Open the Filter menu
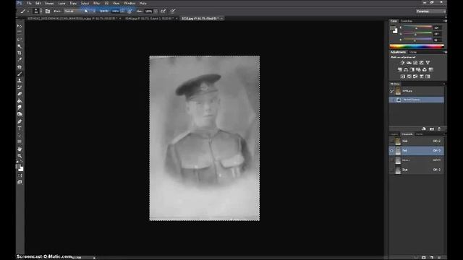 pos(96,3)
